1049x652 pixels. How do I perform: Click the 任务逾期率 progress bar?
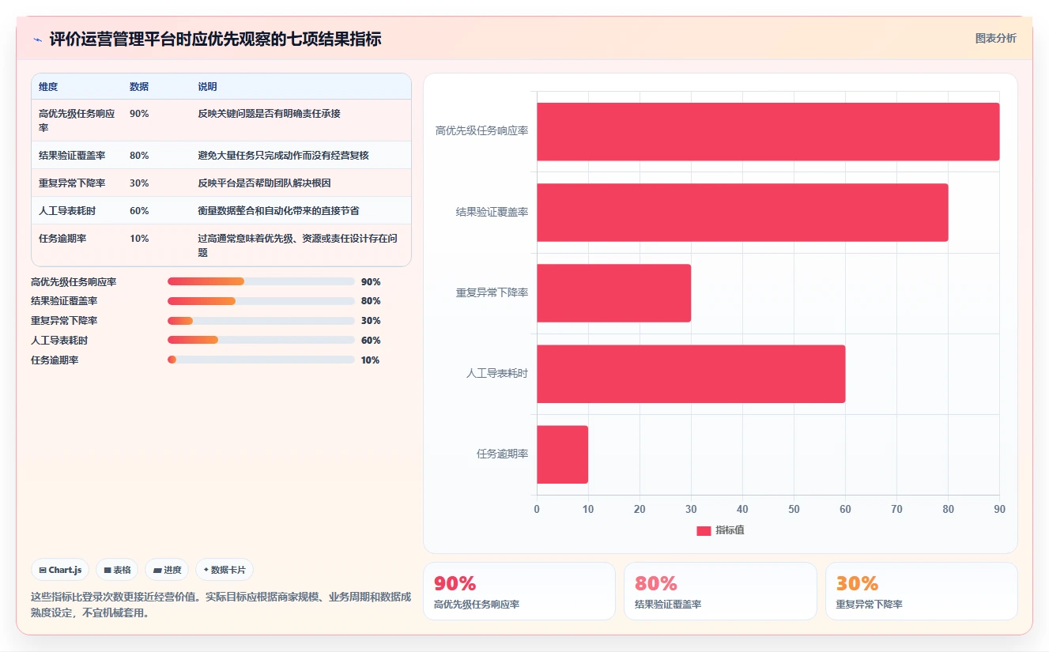pos(261,360)
